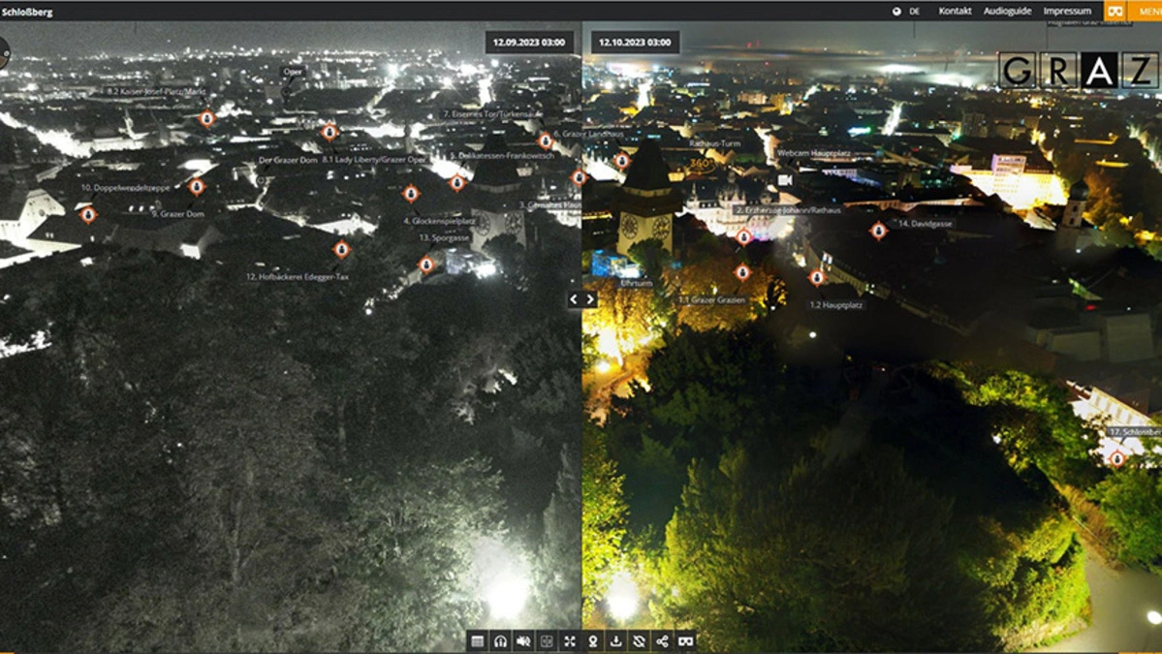Toggle the auto-rotation icon in bottom toolbar
Viewport: 1162px width, 654px height.
pyautogui.click(x=640, y=641)
